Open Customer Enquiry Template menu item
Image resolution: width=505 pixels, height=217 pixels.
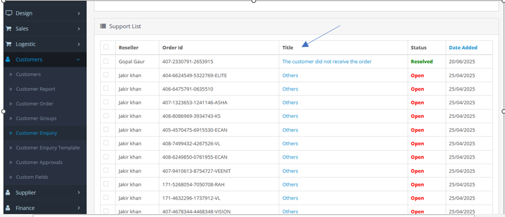[x=47, y=147]
